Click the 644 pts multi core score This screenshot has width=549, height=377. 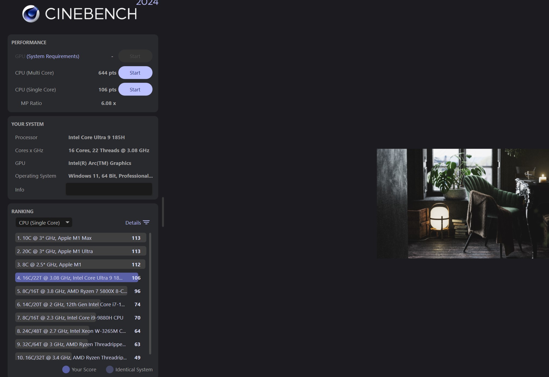(107, 73)
